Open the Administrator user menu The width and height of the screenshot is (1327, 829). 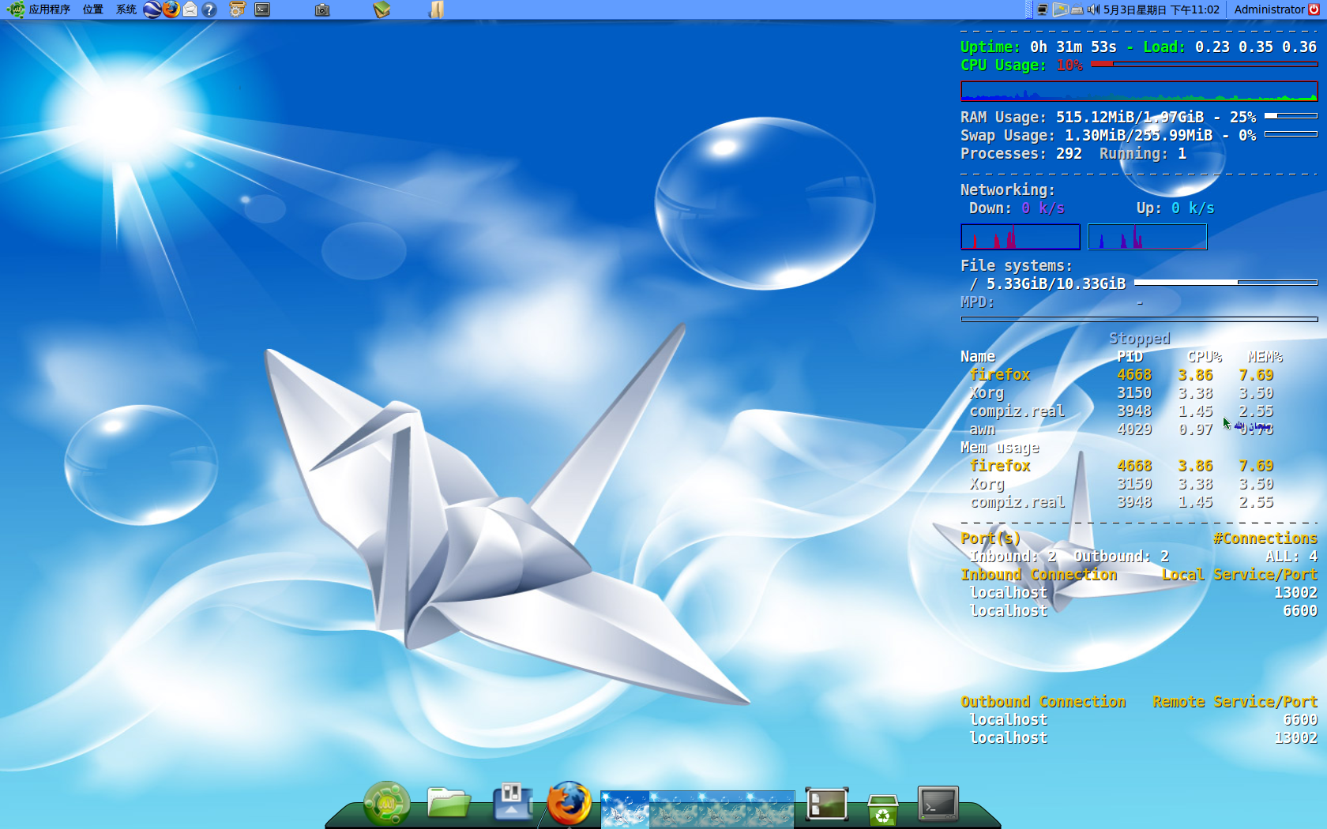(1269, 9)
